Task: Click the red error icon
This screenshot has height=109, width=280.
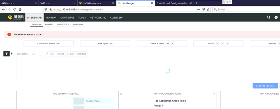Action: (x=9, y=35)
